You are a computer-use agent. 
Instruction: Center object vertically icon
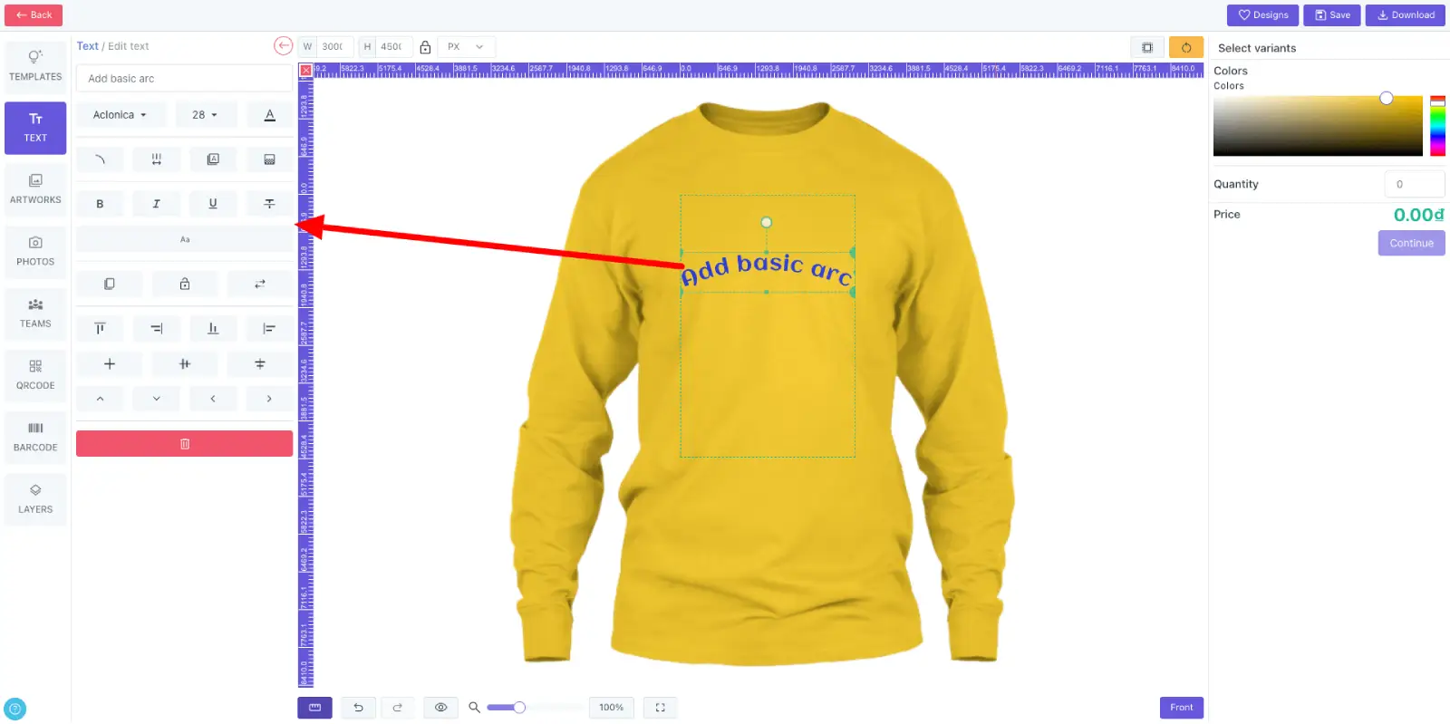tap(260, 363)
